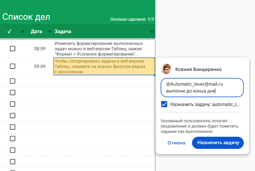Screen dimensions: 255x171
Task: Open filter icon beside Дата header
Action: pyautogui.click(x=50, y=32)
